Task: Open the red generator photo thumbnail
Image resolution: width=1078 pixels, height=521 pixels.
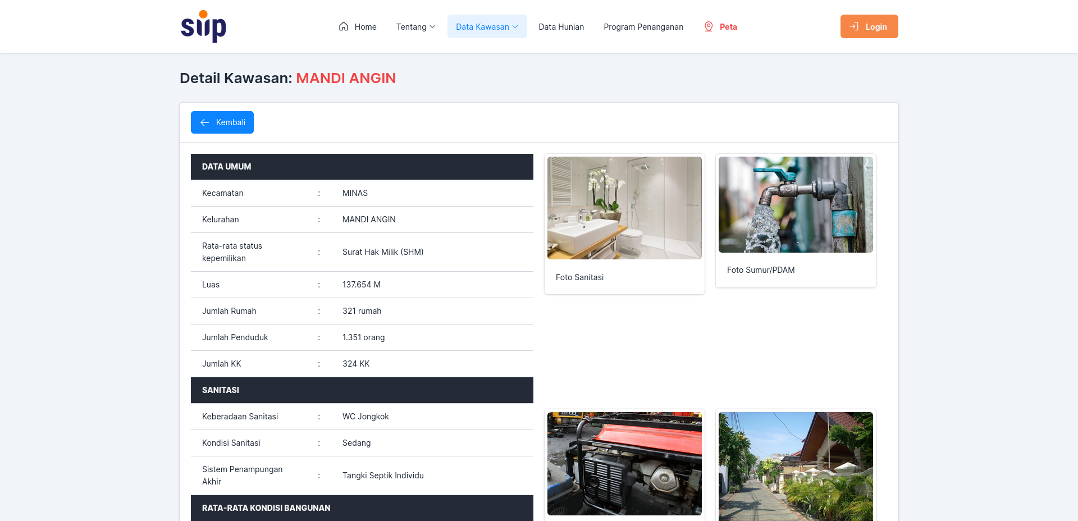Action: coord(624,464)
